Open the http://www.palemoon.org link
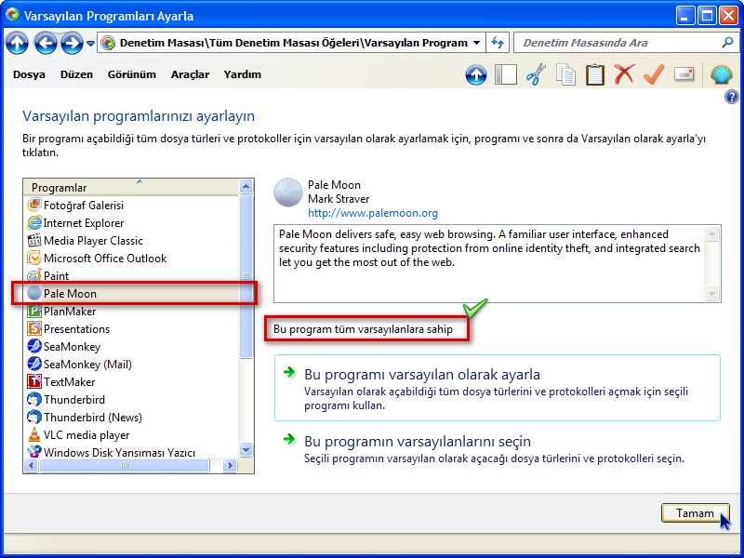The image size is (744, 558). click(373, 213)
